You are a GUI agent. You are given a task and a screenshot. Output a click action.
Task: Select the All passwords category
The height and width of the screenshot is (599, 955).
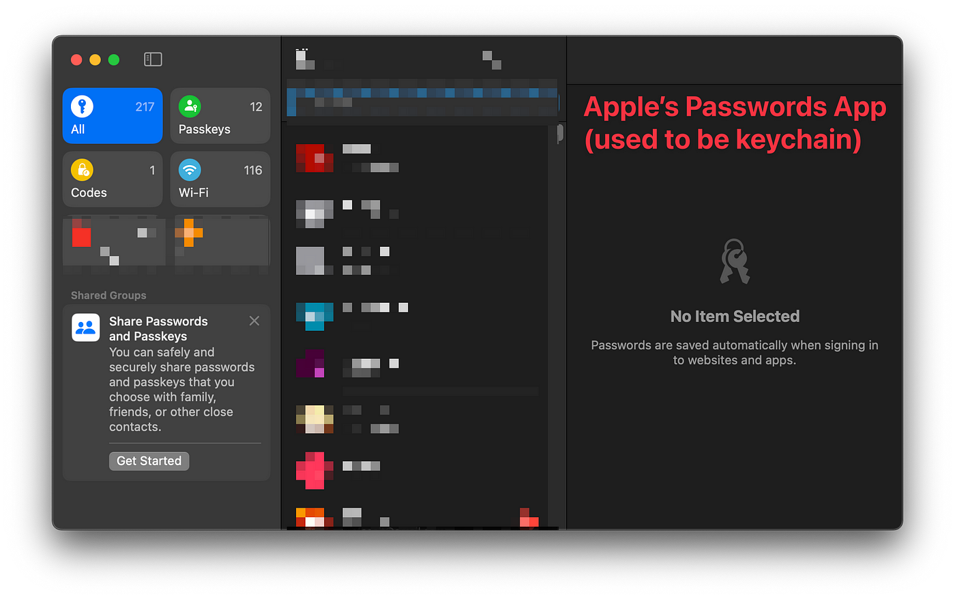[113, 116]
